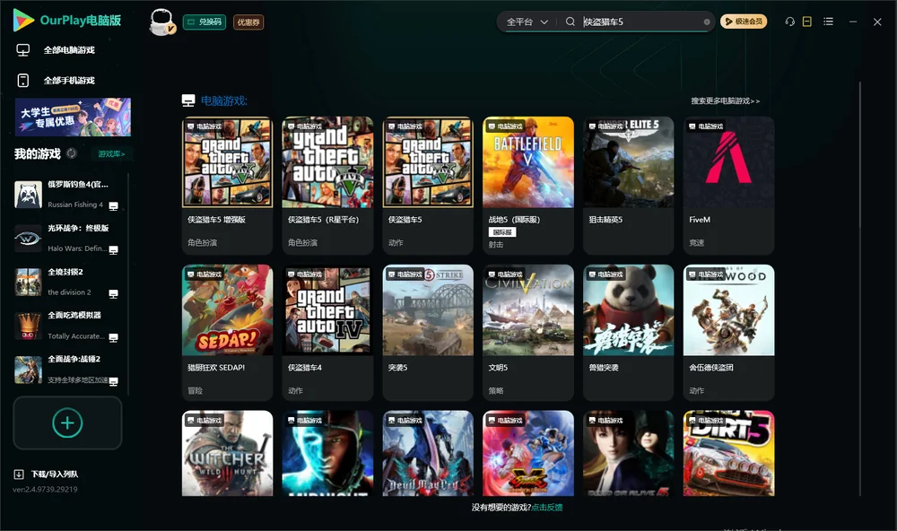This screenshot has width=897, height=531.
Task: Open the 侠盗猎车4 game card
Action: pyautogui.click(x=327, y=333)
